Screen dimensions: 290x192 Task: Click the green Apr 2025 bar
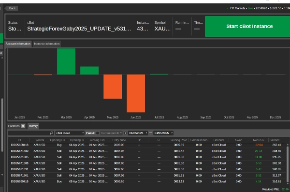click(89, 71)
